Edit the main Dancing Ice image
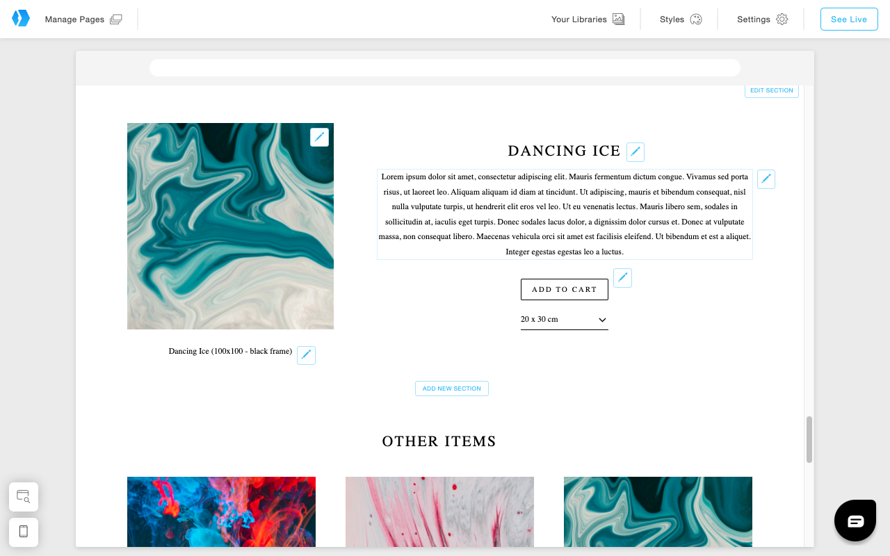The width and height of the screenshot is (890, 556). [x=319, y=137]
